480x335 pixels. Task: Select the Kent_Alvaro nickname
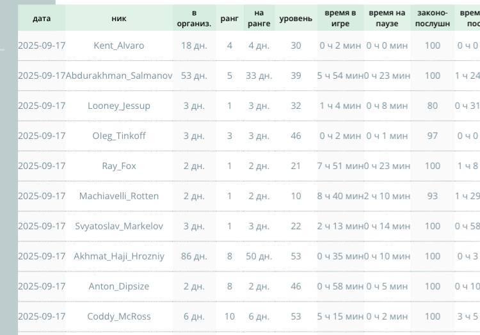coord(119,45)
